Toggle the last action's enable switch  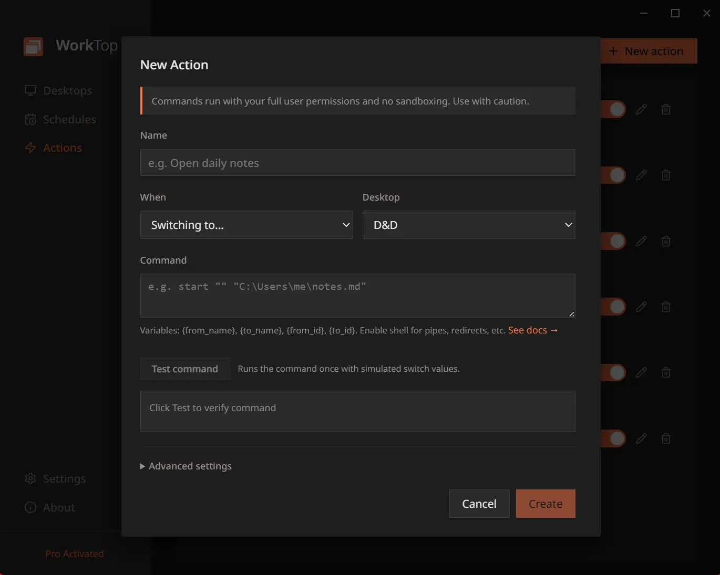(x=613, y=438)
